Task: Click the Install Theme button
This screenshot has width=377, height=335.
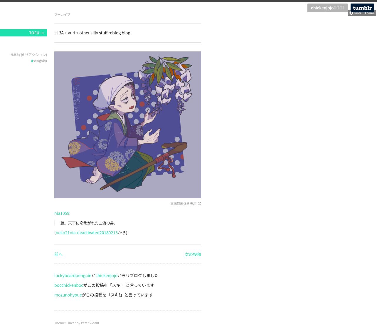Action: pyautogui.click(x=362, y=13)
